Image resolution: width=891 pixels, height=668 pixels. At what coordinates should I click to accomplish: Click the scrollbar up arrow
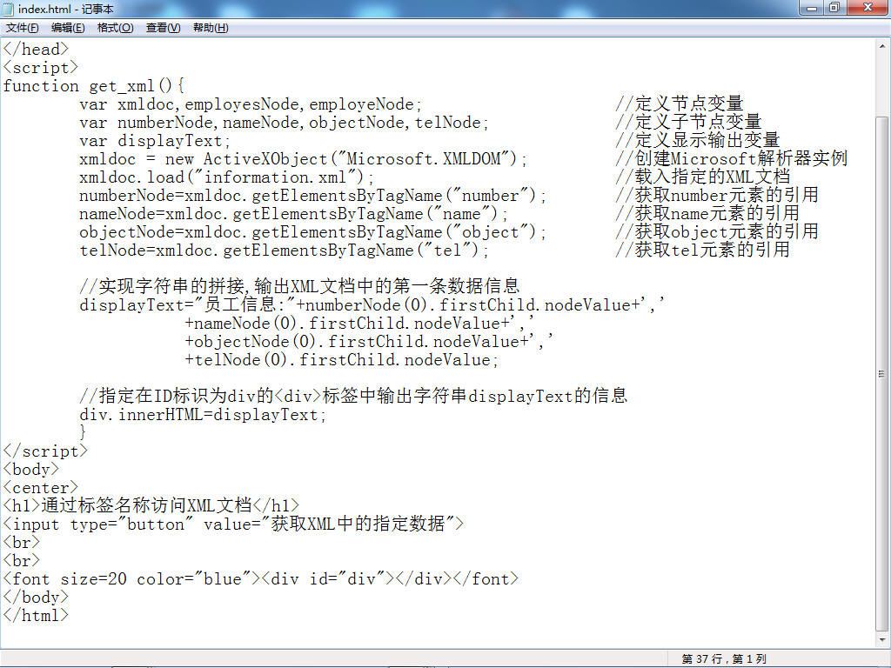[x=882, y=47]
